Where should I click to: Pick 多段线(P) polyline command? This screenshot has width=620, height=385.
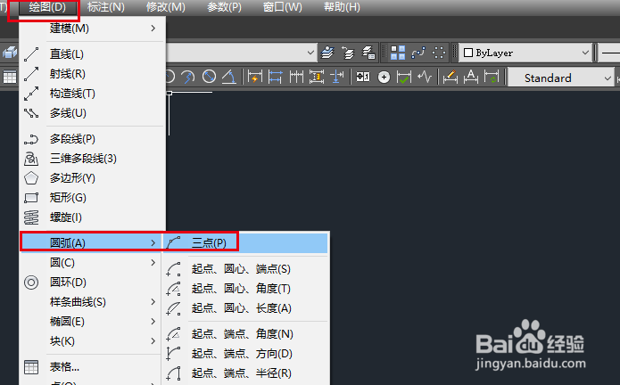(x=92, y=139)
